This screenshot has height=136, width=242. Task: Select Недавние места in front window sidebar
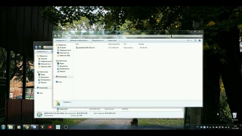click(x=64, y=50)
